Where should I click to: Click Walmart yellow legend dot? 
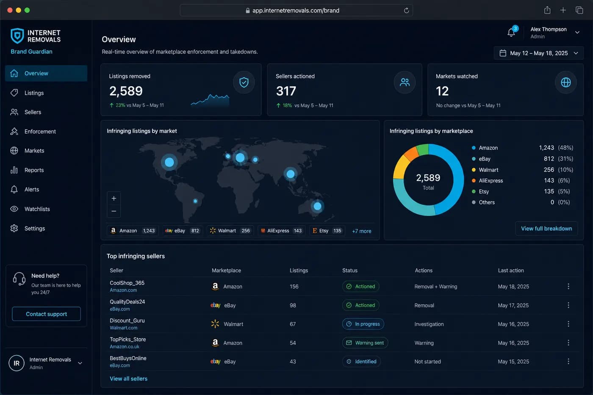click(474, 170)
